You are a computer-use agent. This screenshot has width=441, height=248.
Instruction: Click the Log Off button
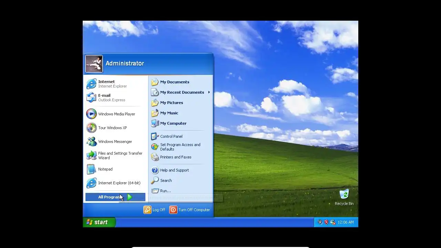tap(154, 210)
